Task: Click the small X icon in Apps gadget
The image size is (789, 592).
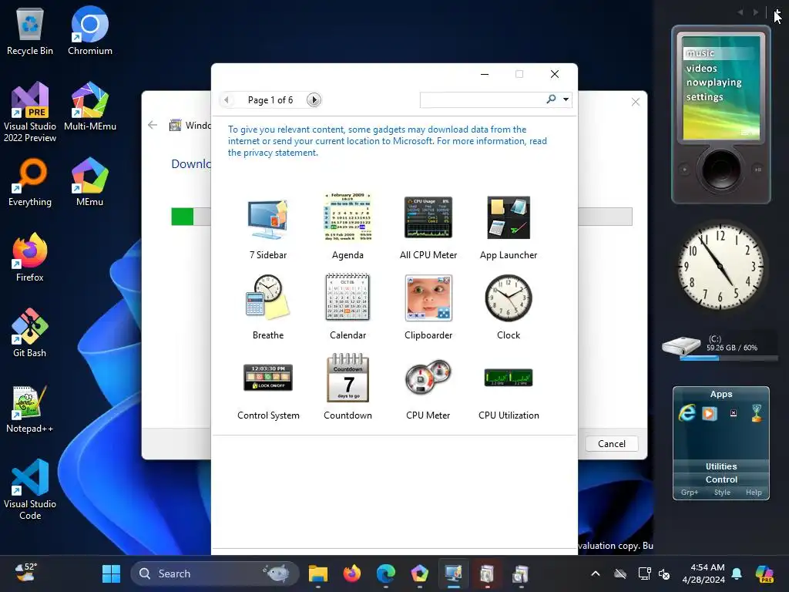Action: click(734, 413)
